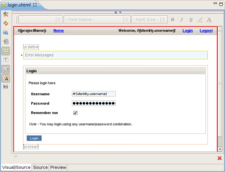Click the scrollbar down arrow
This screenshot has height=172, width=225.
220,149
